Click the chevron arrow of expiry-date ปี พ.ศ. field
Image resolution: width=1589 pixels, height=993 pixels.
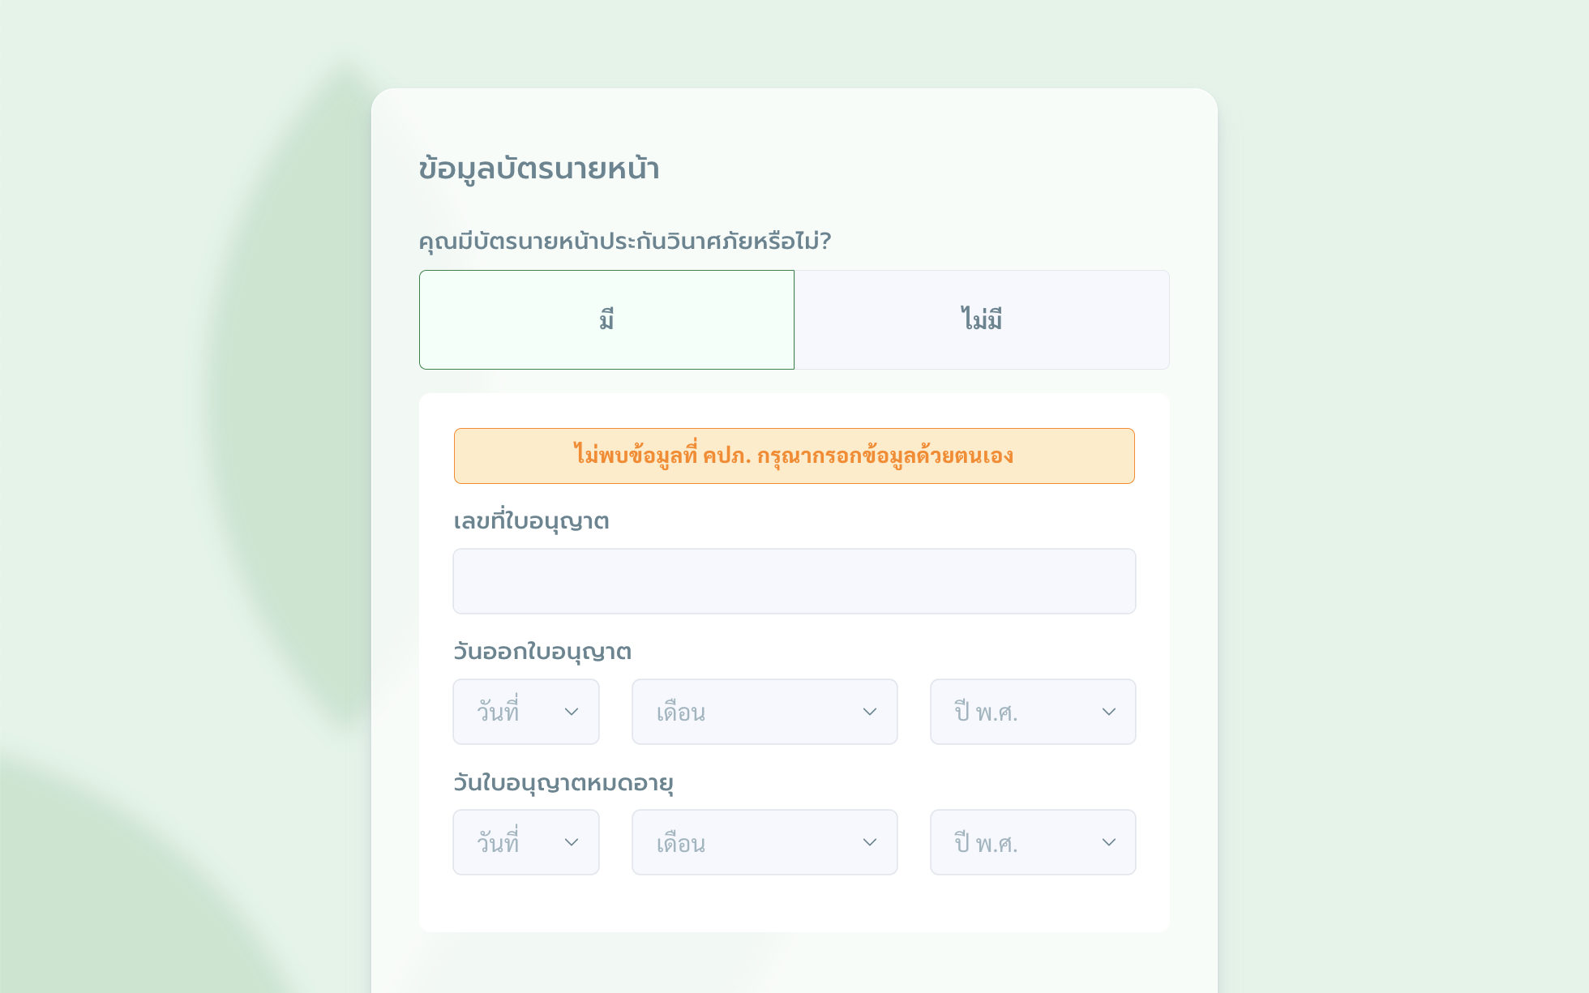pos(1109,842)
